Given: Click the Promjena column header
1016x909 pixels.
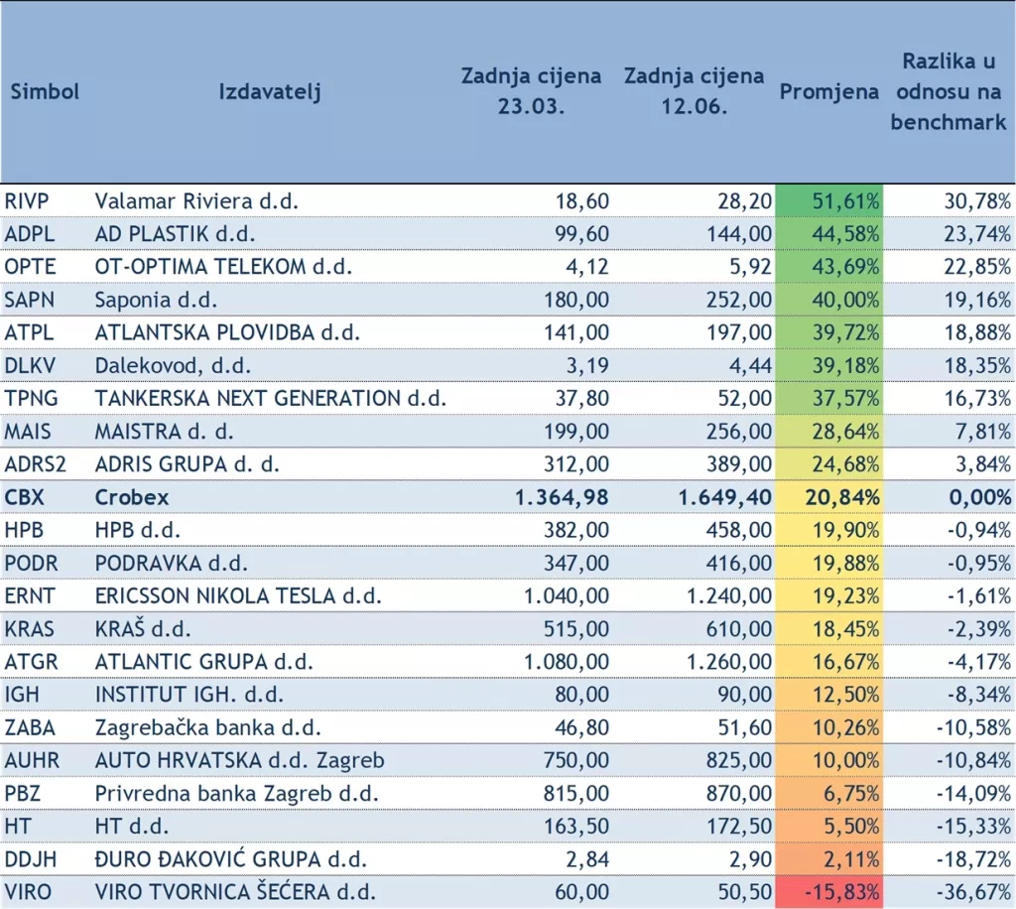Looking at the screenshot, I should [x=829, y=92].
